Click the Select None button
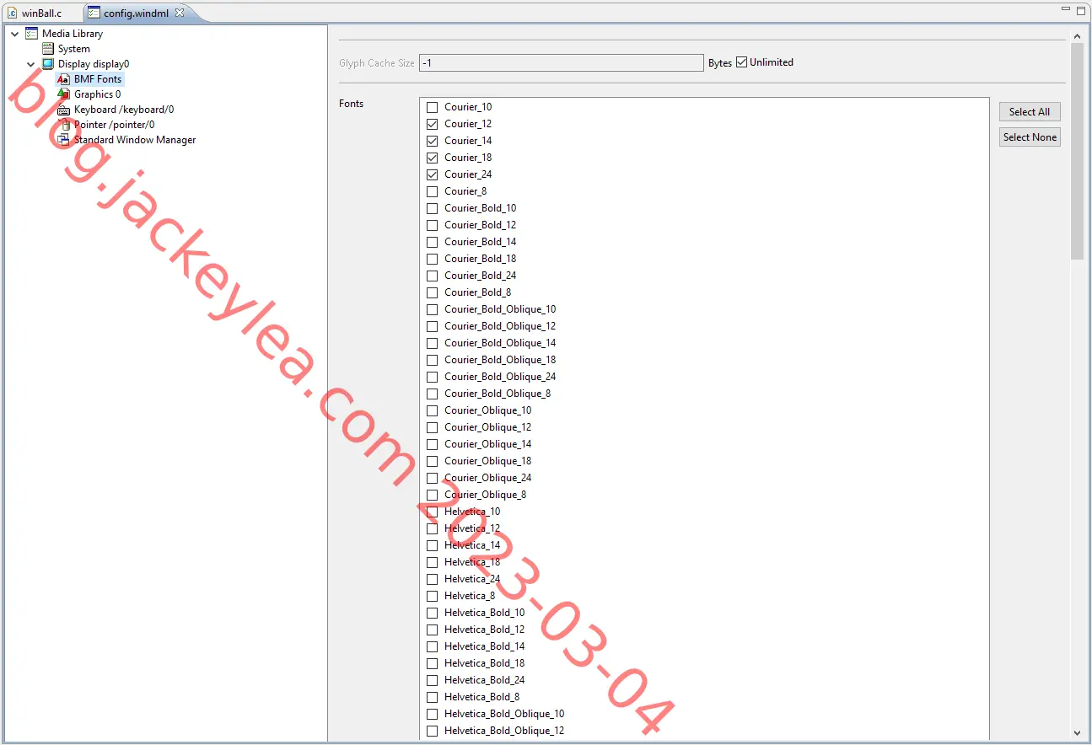 tap(1030, 137)
